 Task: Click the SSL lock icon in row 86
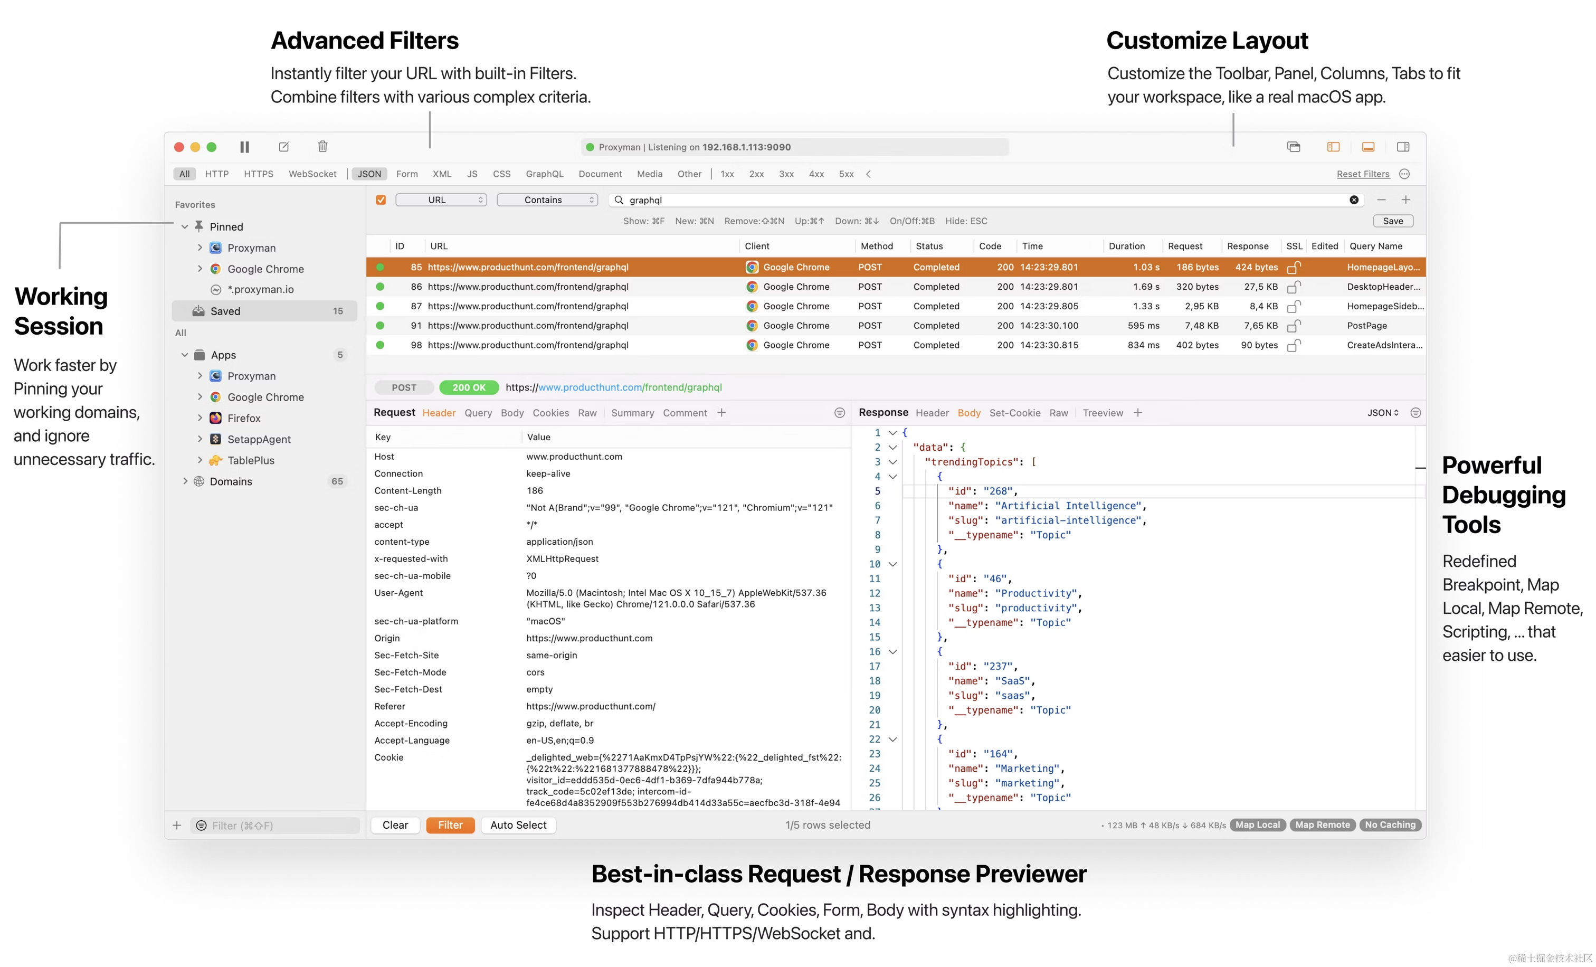1294,287
